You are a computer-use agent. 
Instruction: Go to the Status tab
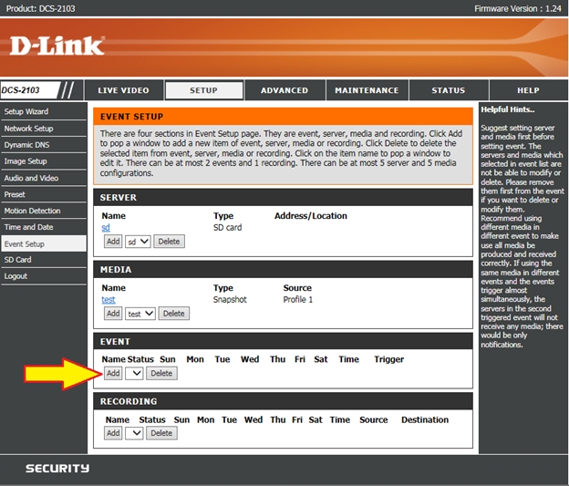[x=448, y=90]
